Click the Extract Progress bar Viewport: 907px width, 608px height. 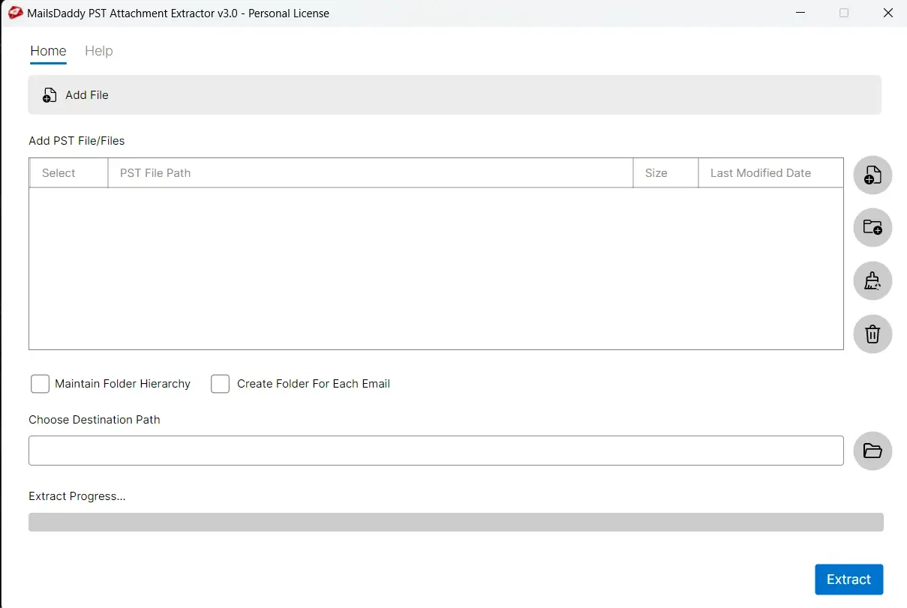pos(455,523)
